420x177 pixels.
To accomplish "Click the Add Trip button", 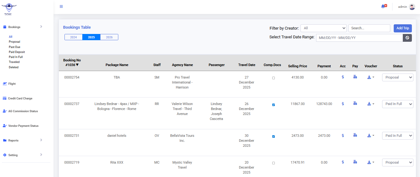I will tap(402, 28).
